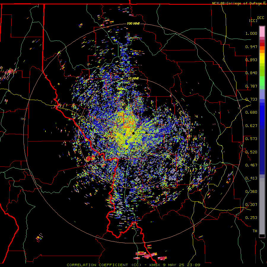Select the 0.947 color scale value
This screenshot has width=267, height=267.
[x=251, y=47]
